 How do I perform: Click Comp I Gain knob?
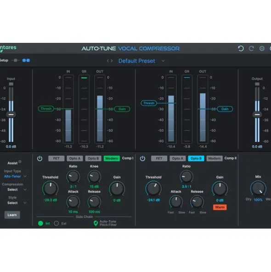coord(117,189)
